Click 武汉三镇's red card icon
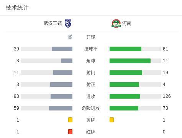Viewport: 182px width, 138px height. 70,132
